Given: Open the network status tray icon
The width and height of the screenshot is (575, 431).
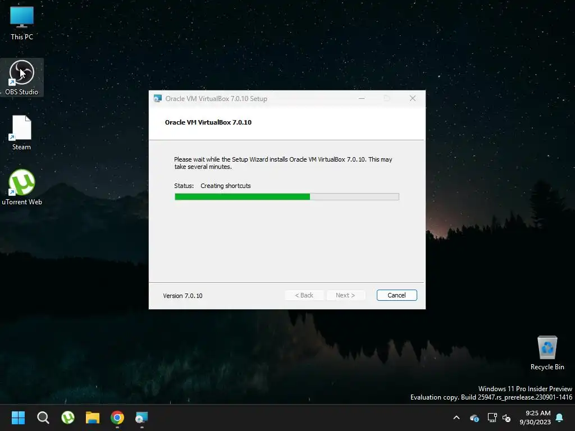Looking at the screenshot, I should coord(492,418).
